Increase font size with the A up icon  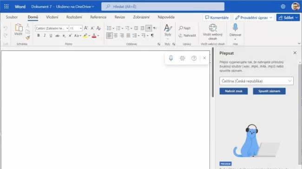click(x=86, y=28)
